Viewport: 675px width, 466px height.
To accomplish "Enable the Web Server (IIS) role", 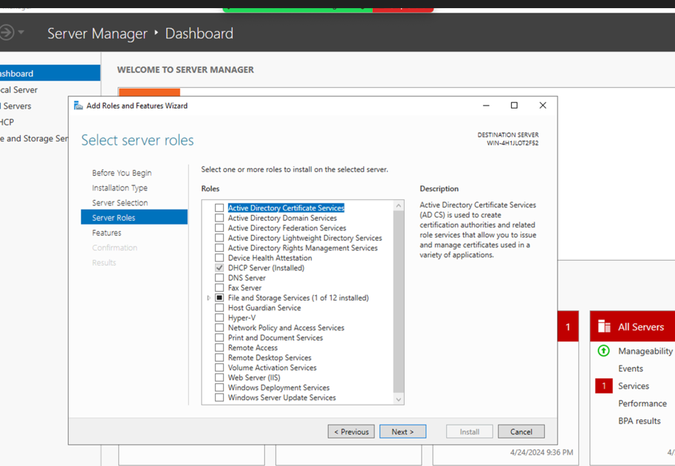I will click(218, 377).
